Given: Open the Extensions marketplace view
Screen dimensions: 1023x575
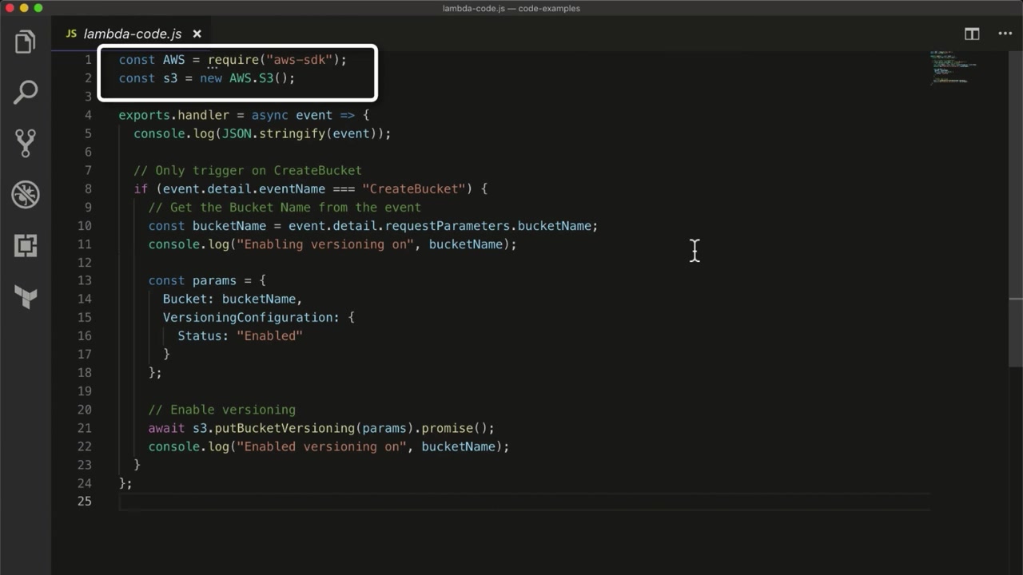Looking at the screenshot, I should pyautogui.click(x=26, y=245).
